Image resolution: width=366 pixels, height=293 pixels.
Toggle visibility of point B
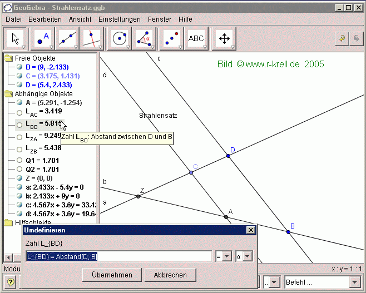[20, 67]
